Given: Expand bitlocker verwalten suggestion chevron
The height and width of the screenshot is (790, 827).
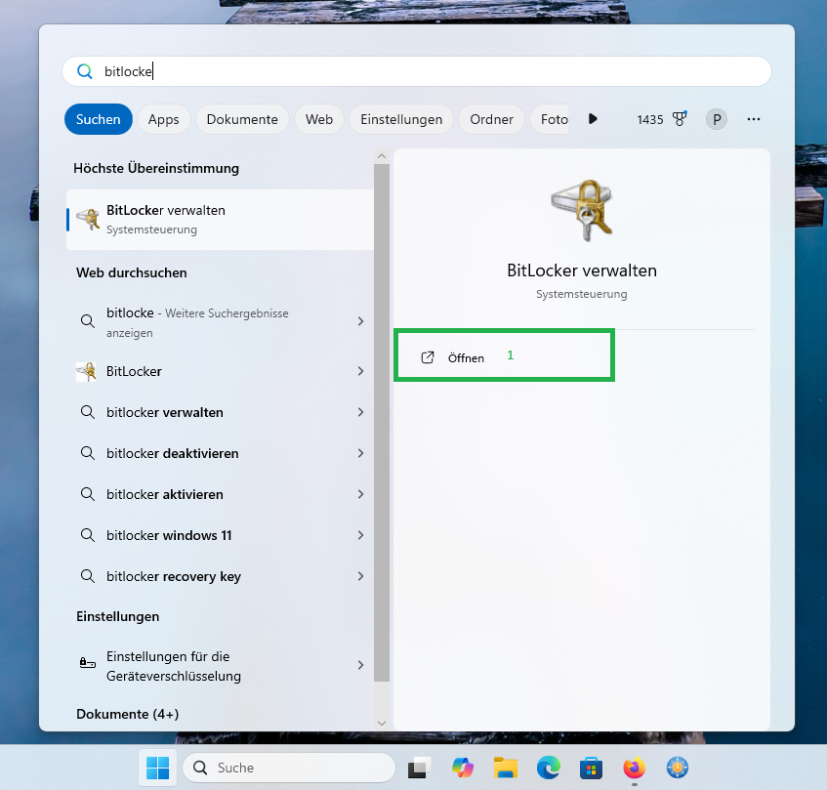Looking at the screenshot, I should tap(360, 412).
